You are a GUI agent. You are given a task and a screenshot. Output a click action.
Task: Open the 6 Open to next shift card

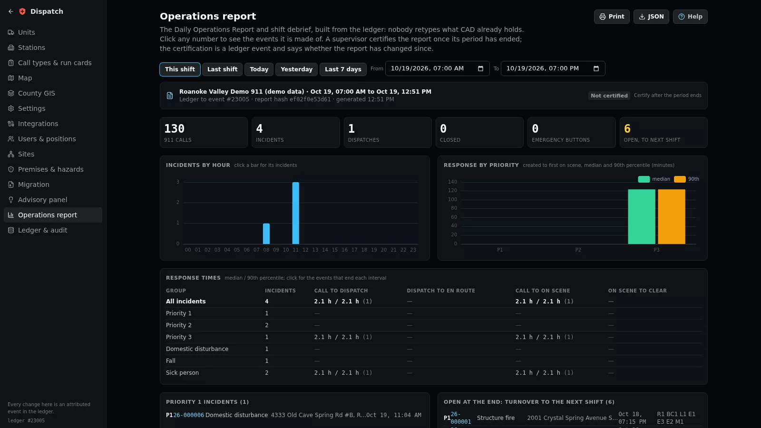[x=663, y=133]
